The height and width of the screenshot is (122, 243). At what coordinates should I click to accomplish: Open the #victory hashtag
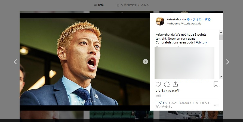click(x=201, y=42)
